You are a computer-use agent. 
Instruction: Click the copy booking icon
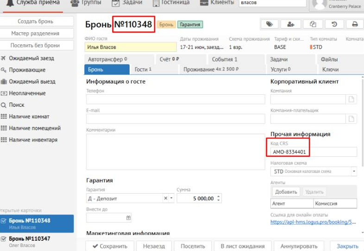(313, 24)
